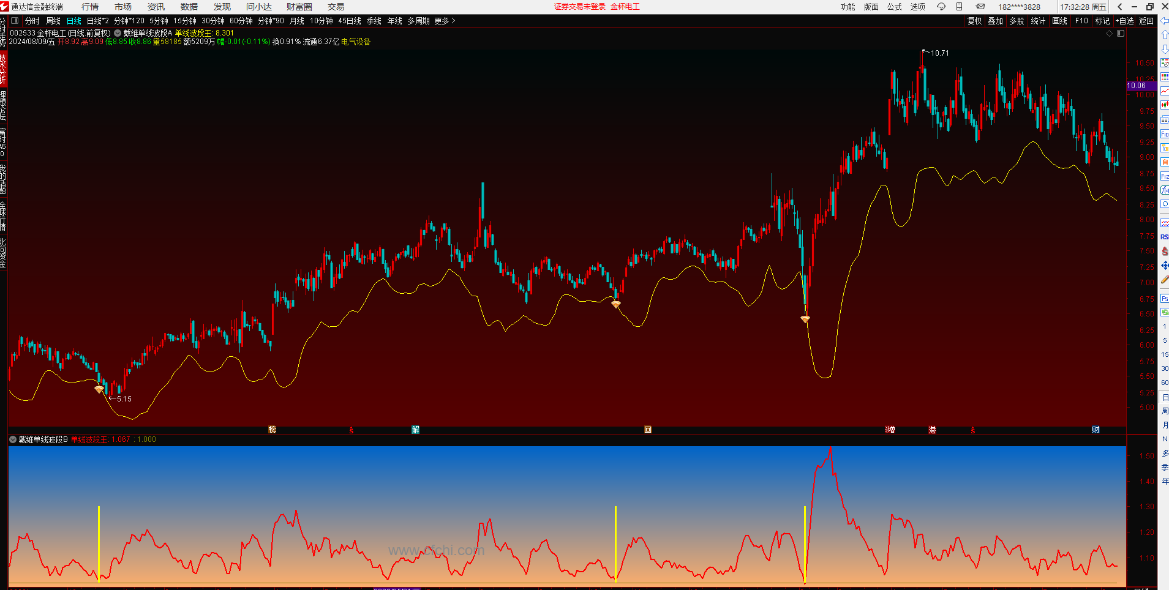Viewport: 1169px width, 590px height.
Task: Toggle 标记 stock marking
Action: pyautogui.click(x=1102, y=21)
